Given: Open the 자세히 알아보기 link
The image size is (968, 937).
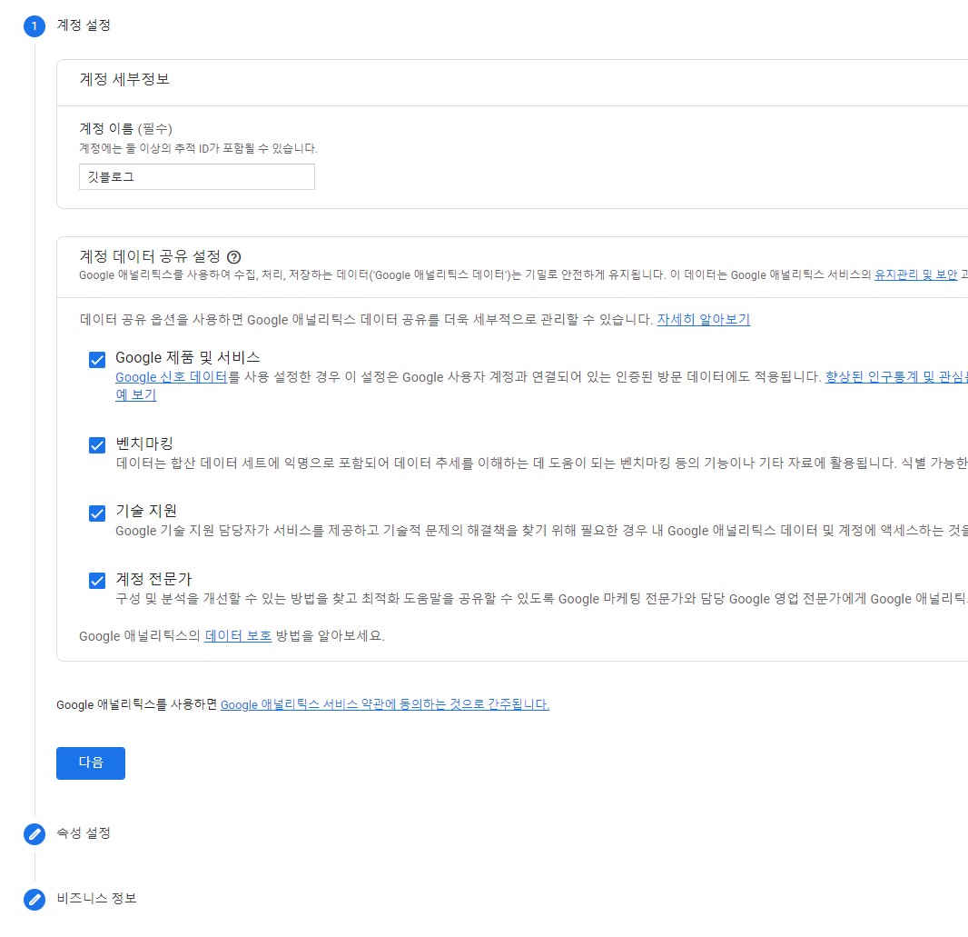Looking at the screenshot, I should (703, 321).
